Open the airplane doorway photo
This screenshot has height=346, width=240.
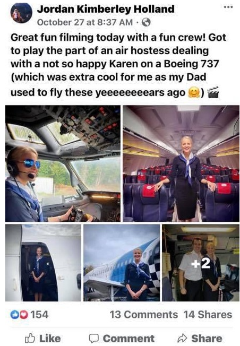coord(44,263)
